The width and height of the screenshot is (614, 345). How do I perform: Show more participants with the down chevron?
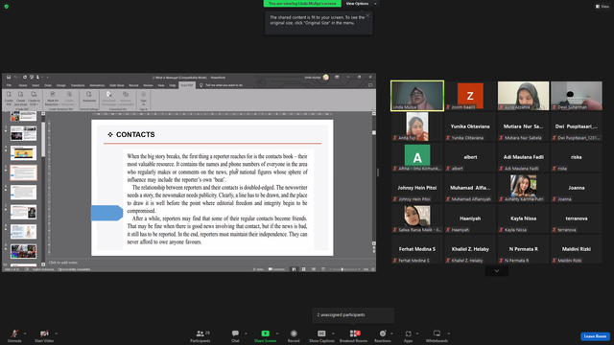click(497, 270)
